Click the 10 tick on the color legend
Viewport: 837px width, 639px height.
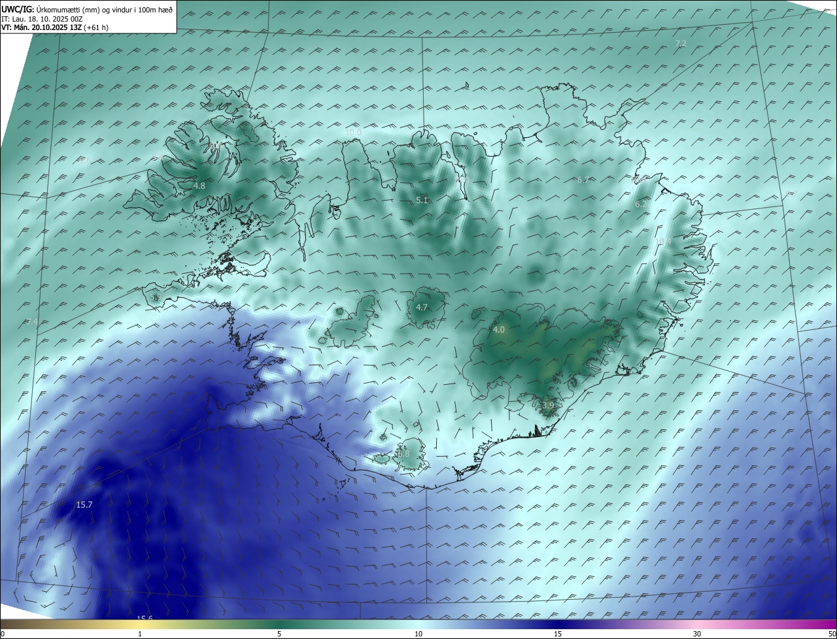418,634
